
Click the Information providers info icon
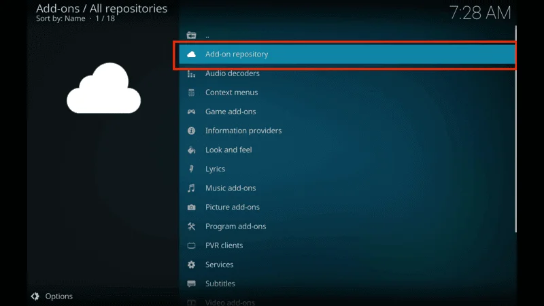click(x=191, y=131)
